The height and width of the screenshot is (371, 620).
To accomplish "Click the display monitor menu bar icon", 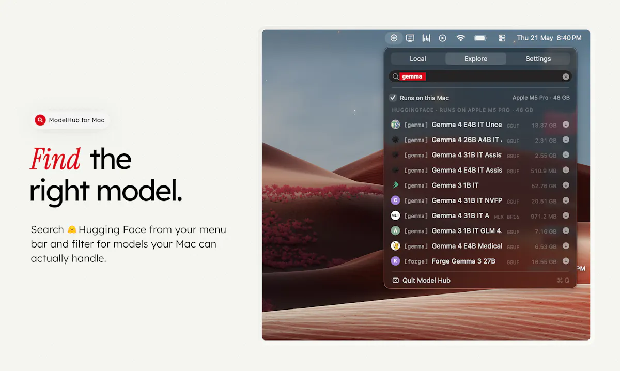I will point(410,38).
